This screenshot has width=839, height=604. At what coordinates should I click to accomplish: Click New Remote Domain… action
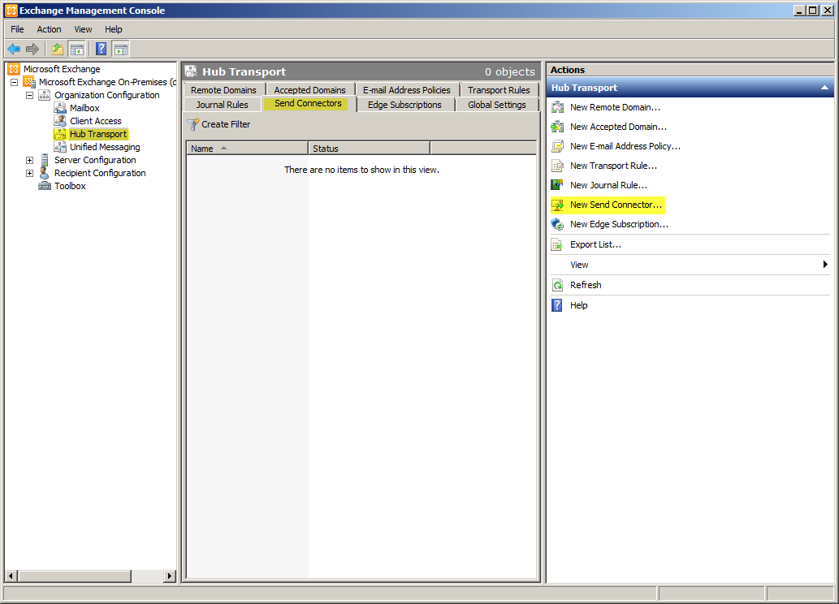(616, 107)
